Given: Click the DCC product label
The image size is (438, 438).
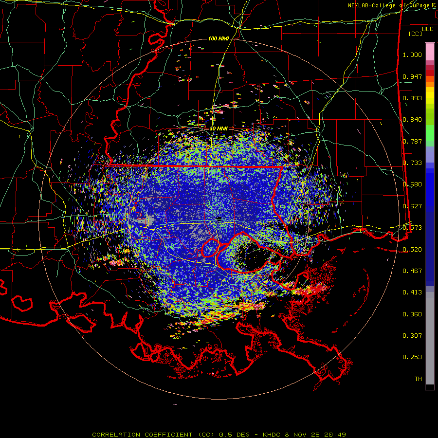Looking at the screenshot, I should coord(427,29).
